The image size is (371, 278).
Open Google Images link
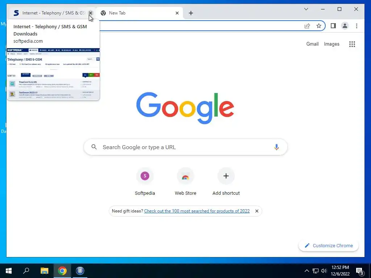point(332,44)
